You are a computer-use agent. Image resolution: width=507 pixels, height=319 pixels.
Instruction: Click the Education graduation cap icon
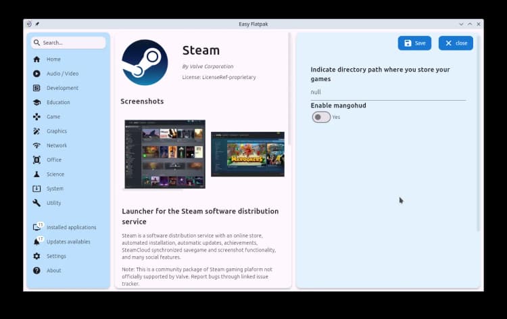point(37,103)
